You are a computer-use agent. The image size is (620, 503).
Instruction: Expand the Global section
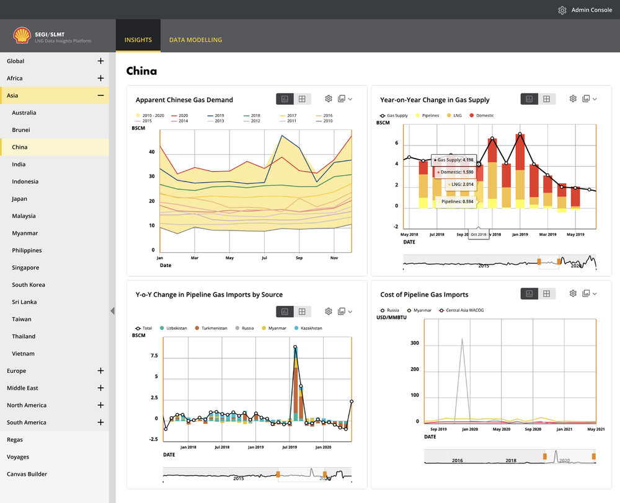(100, 61)
